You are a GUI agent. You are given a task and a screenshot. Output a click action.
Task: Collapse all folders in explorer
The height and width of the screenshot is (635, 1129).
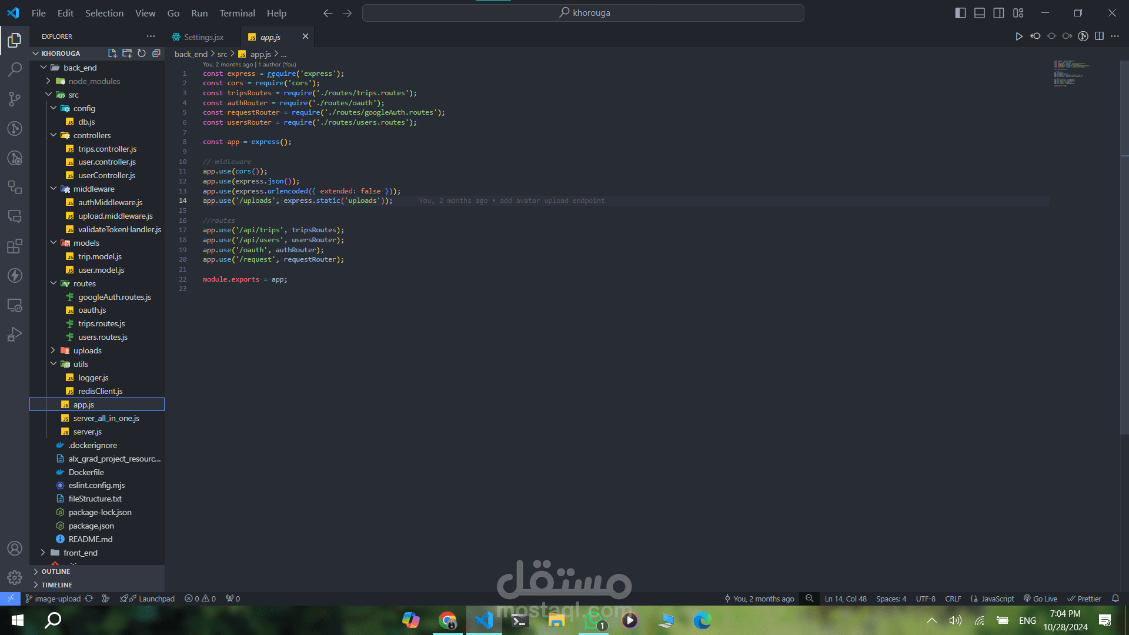point(156,54)
